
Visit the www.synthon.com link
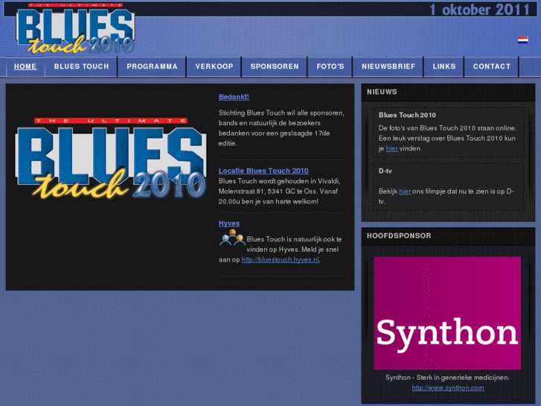pos(448,387)
